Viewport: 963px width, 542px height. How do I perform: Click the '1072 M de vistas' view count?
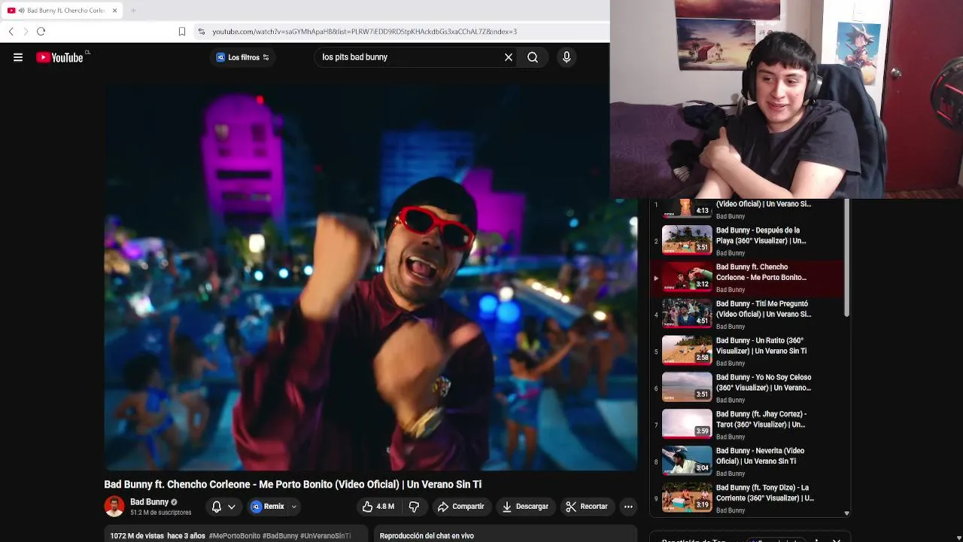(137, 536)
